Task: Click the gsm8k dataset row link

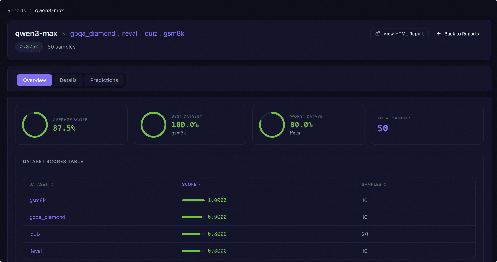Action: point(37,200)
